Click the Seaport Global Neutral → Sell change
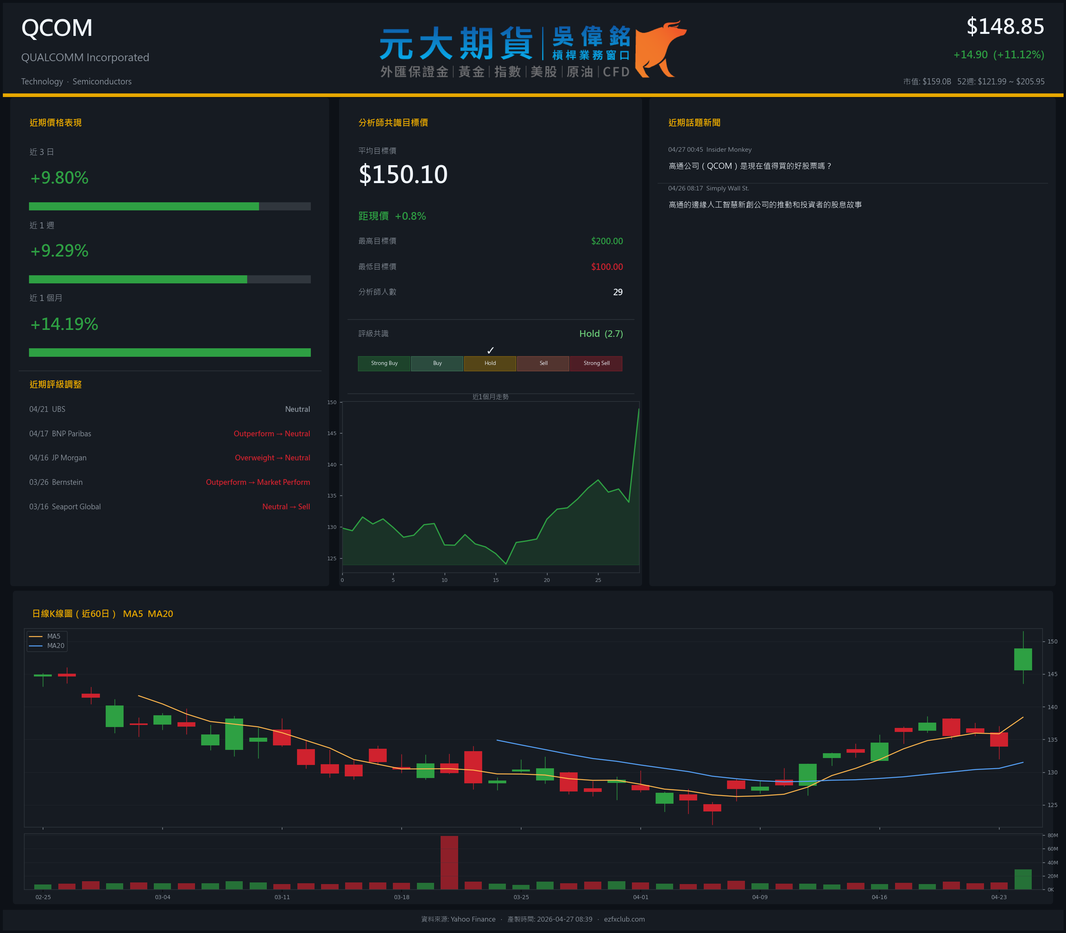 pyautogui.click(x=286, y=506)
